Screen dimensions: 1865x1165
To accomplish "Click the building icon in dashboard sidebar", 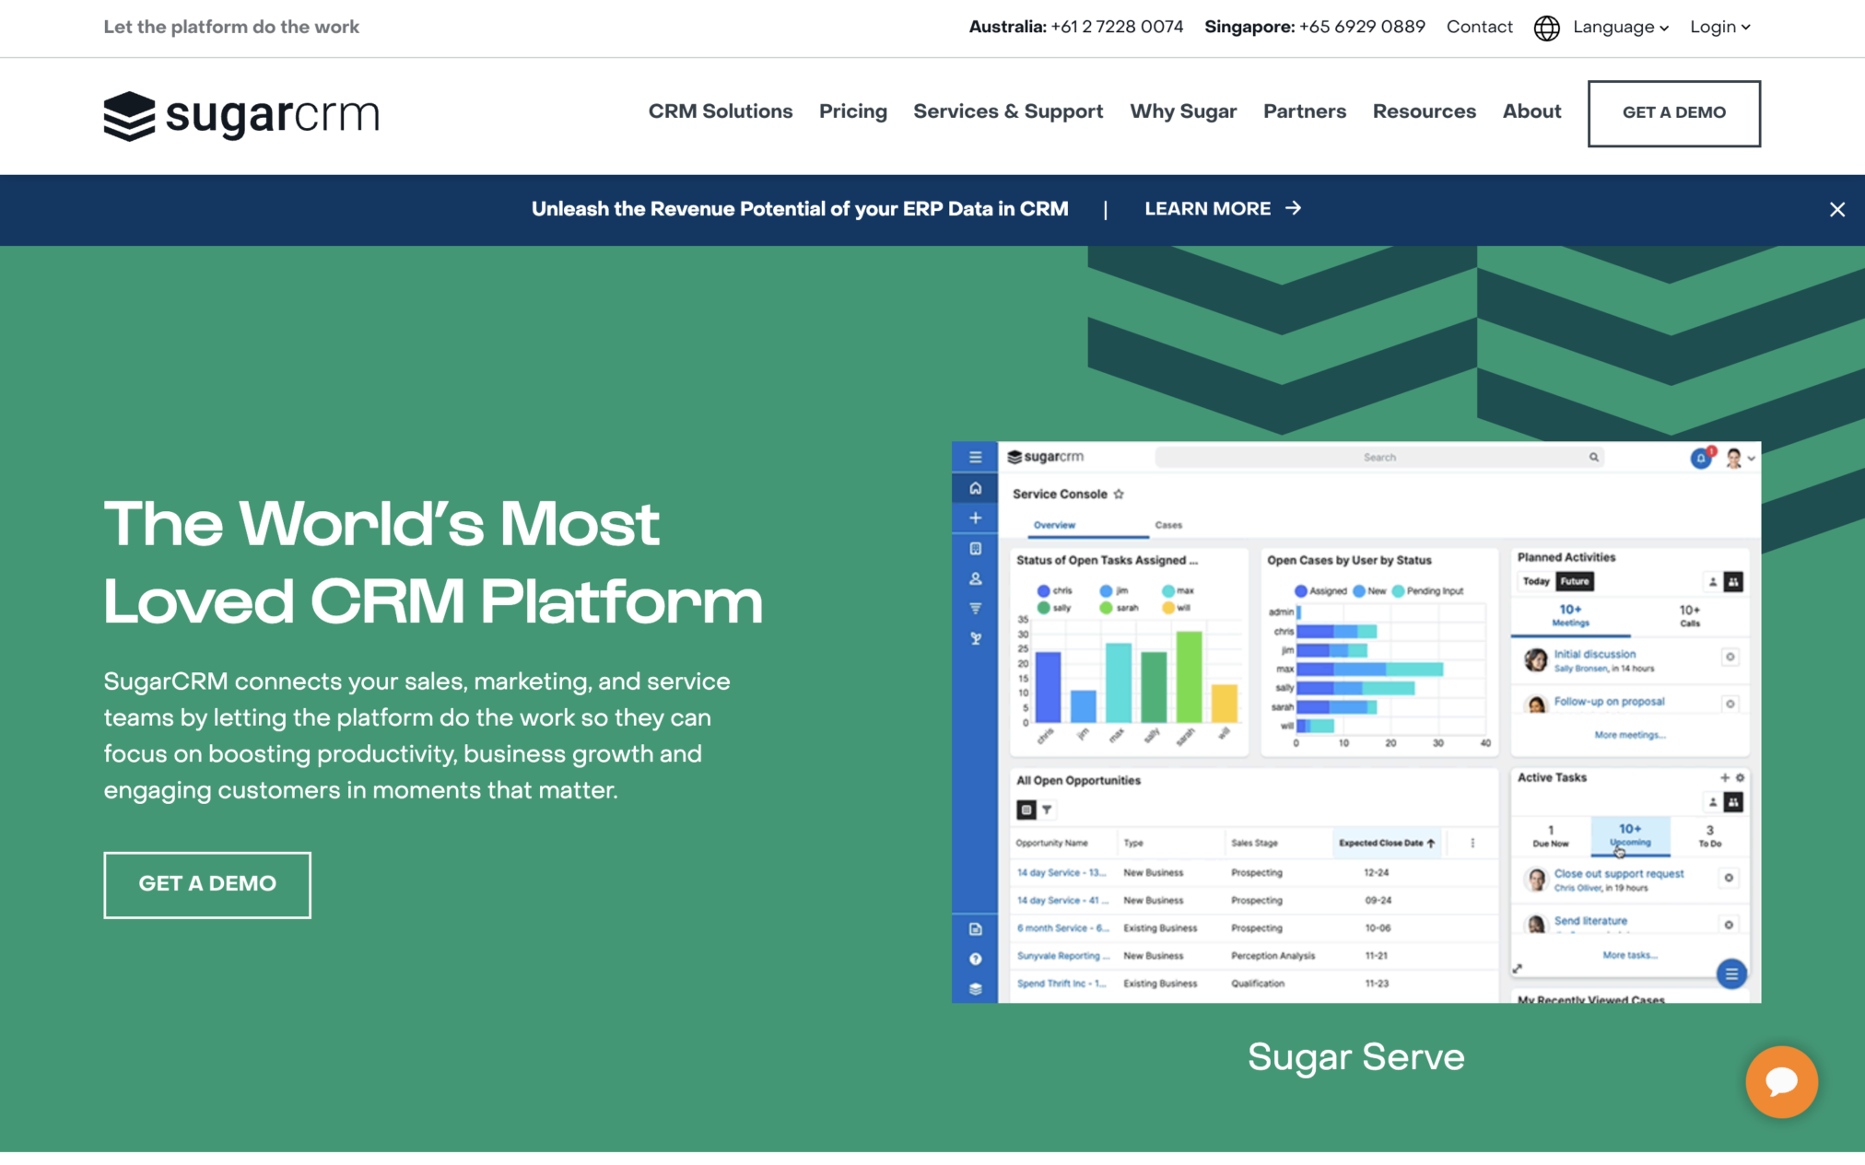I will [975, 549].
